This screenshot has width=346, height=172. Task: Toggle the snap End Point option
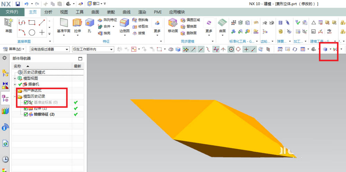point(193,49)
